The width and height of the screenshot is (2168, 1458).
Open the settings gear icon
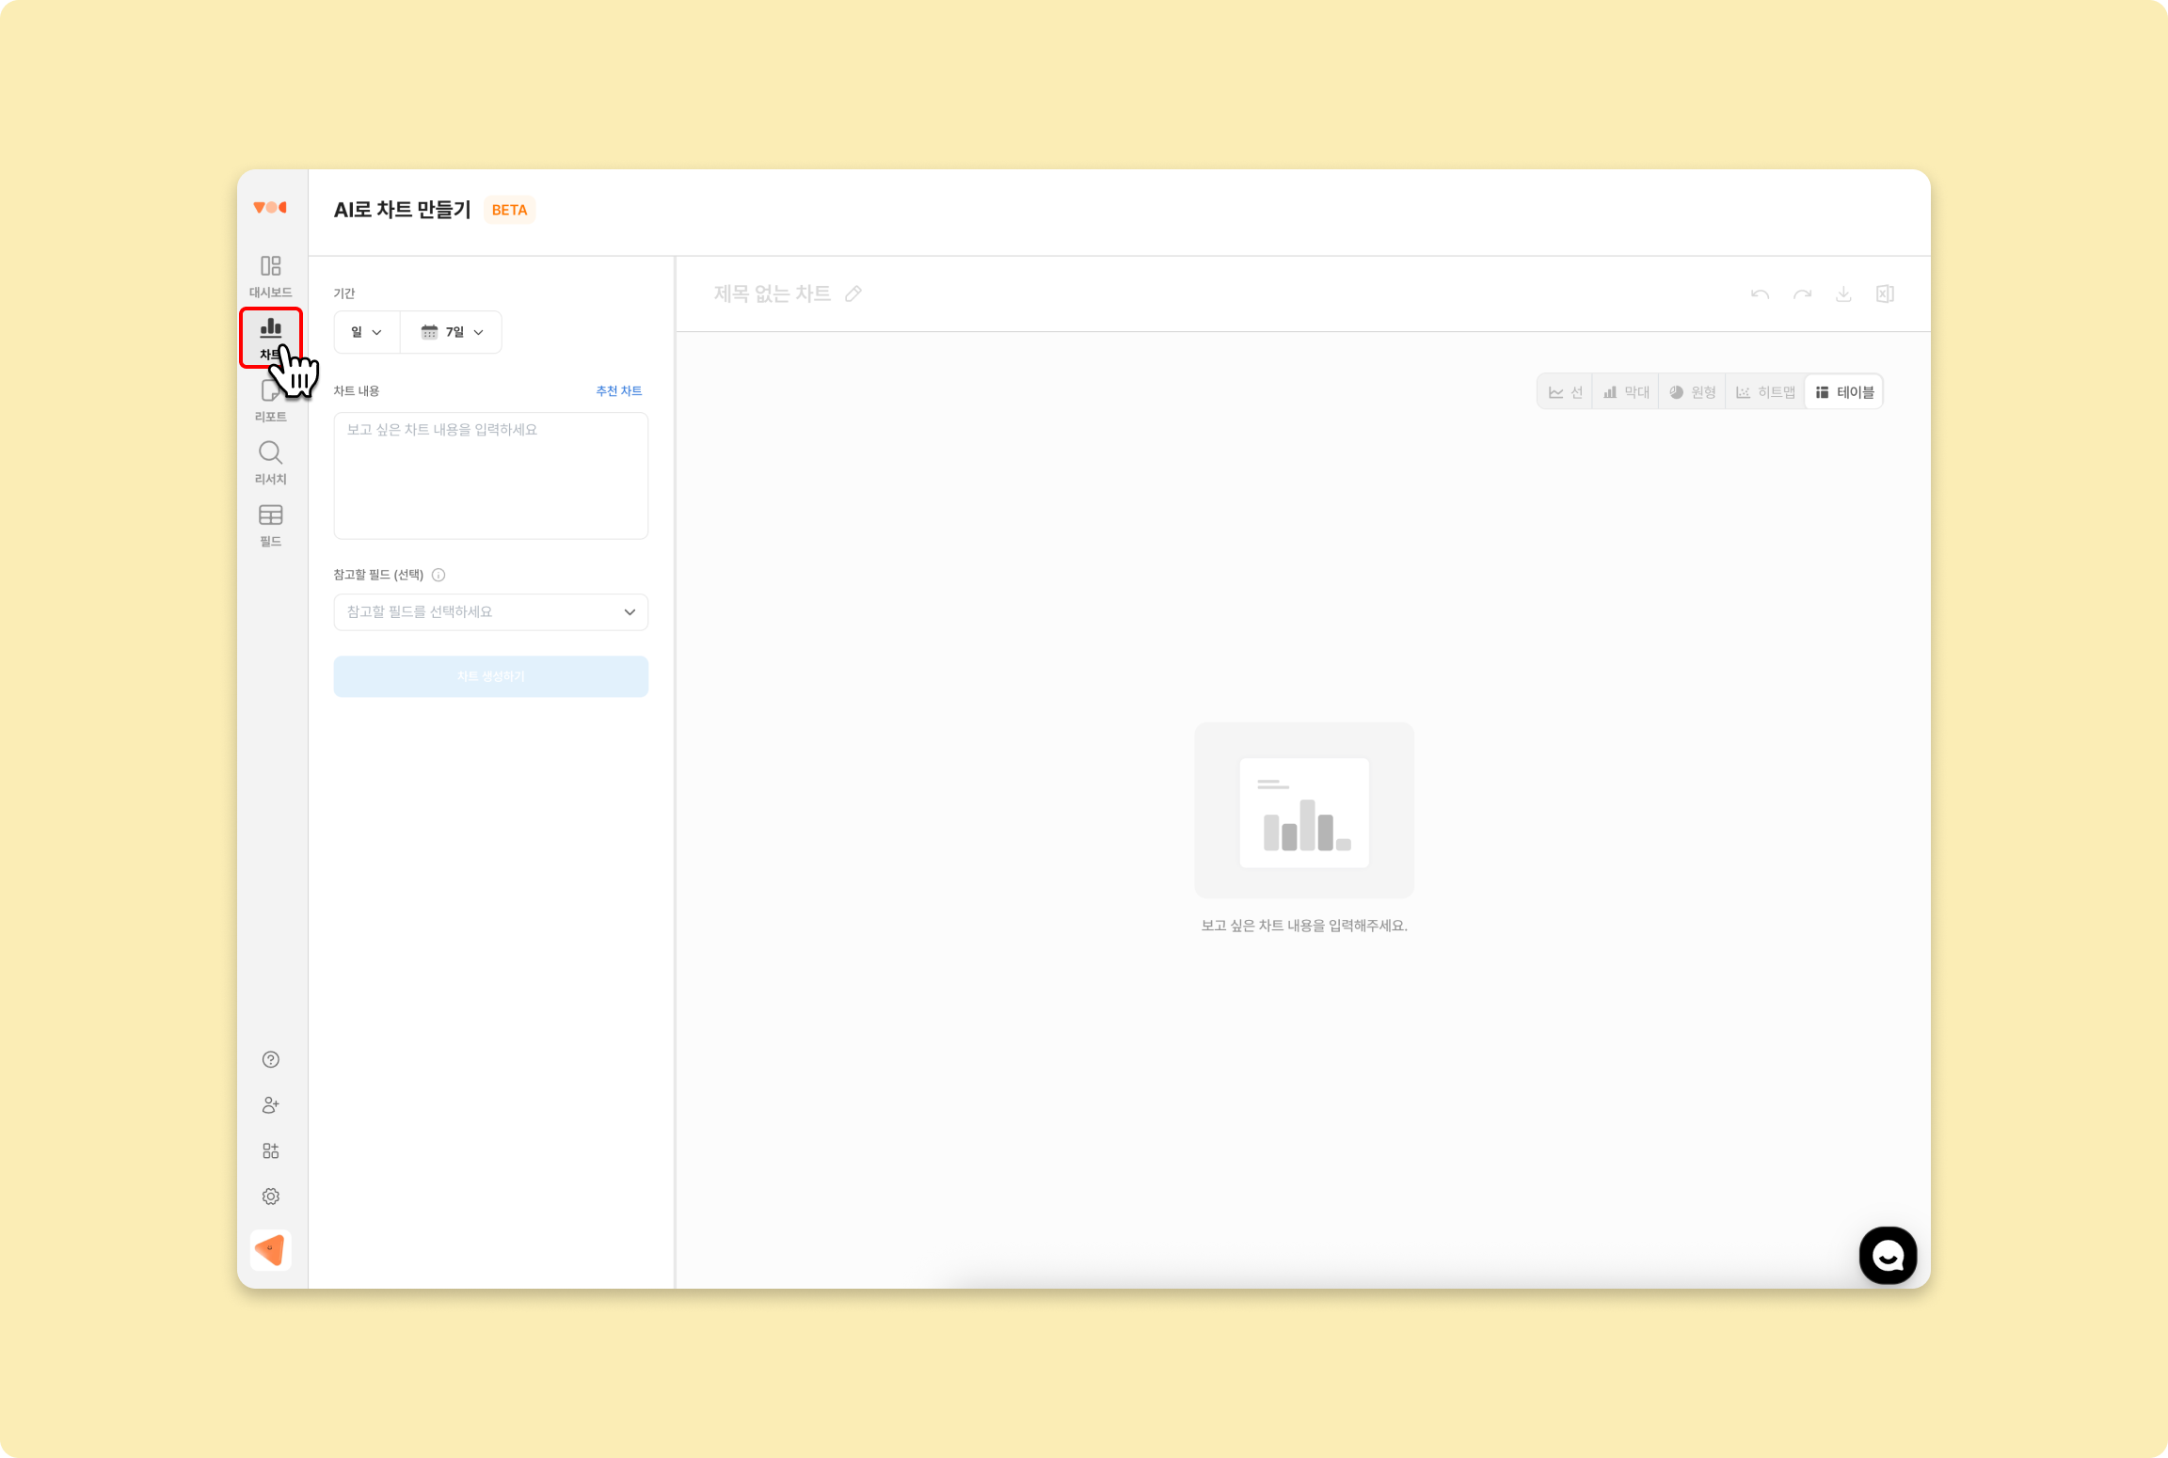click(270, 1197)
